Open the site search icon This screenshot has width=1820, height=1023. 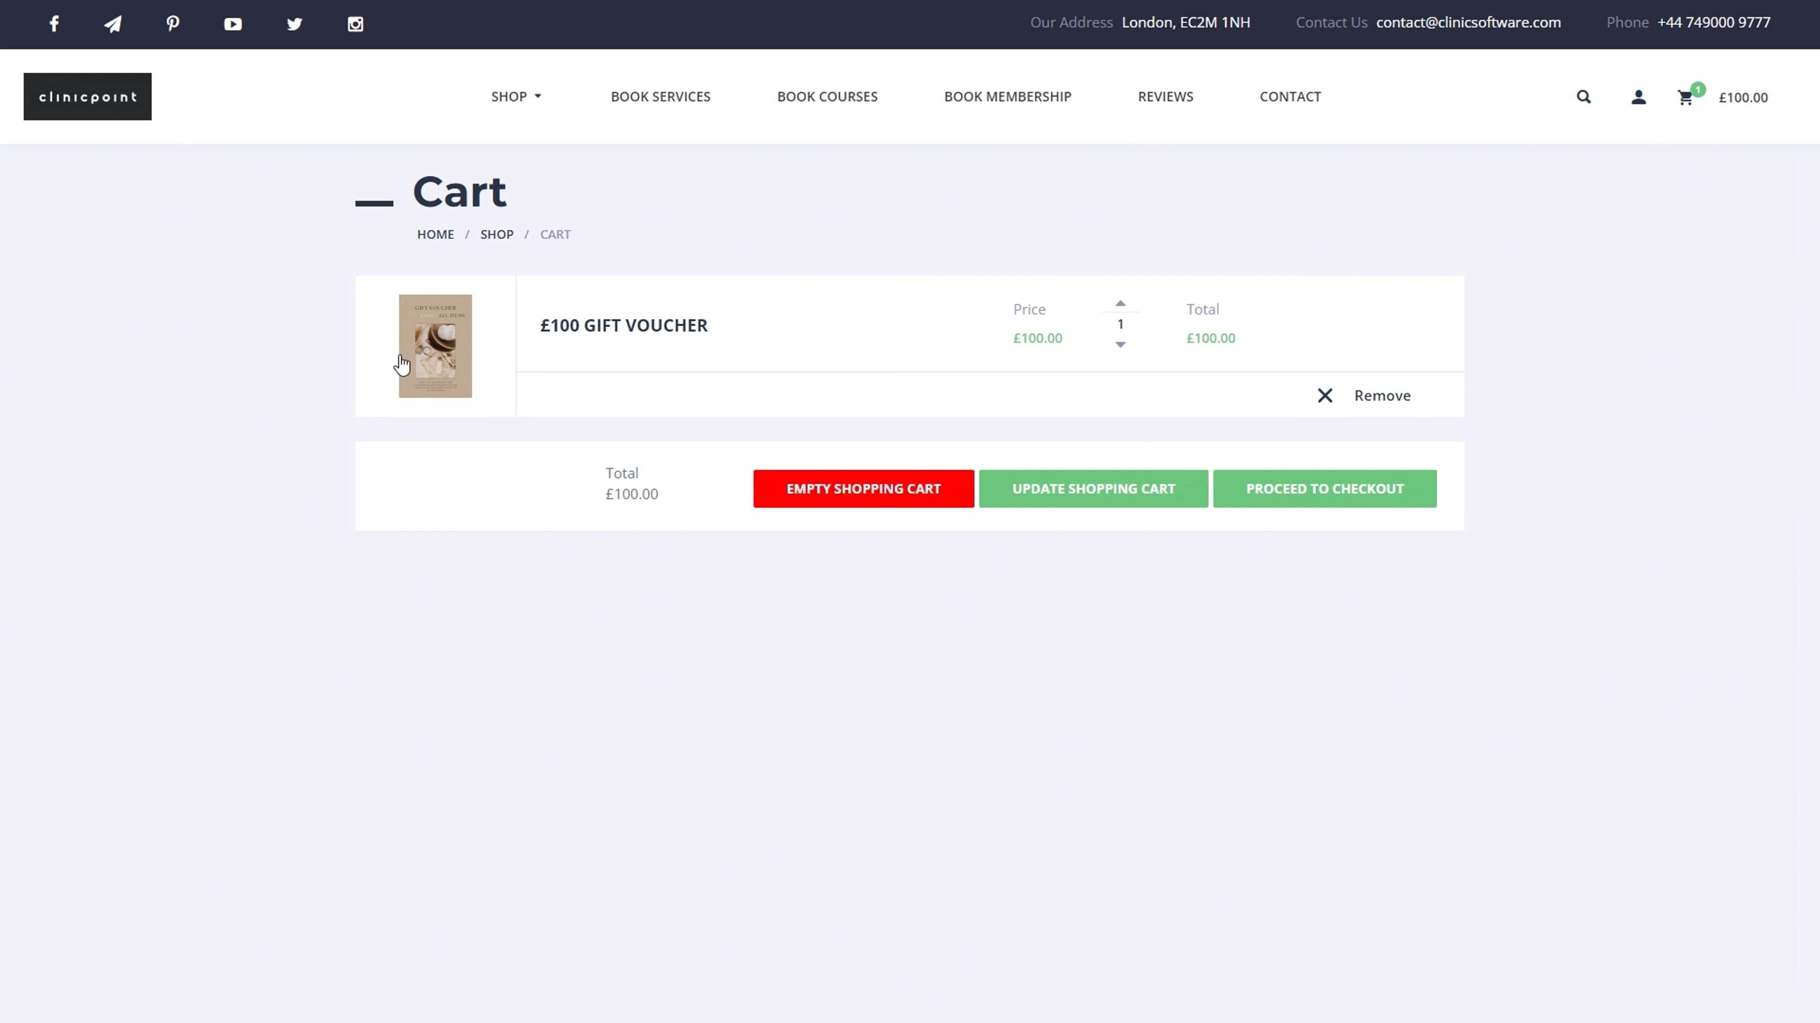(1583, 97)
